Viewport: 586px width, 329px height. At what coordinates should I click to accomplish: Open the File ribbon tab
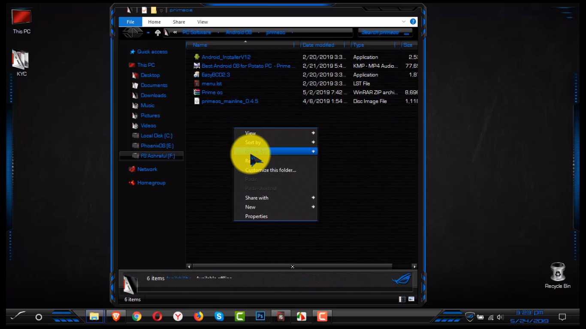tap(130, 22)
